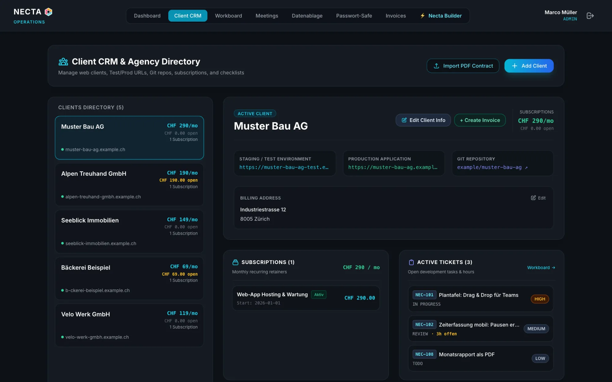
Task: Click the ACTIVE CLIENT status badge
Action: pos(255,113)
